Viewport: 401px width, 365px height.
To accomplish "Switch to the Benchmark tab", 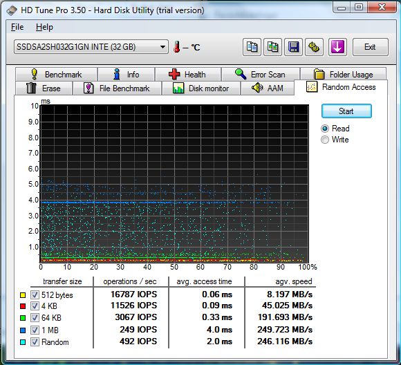I will 56,75.
